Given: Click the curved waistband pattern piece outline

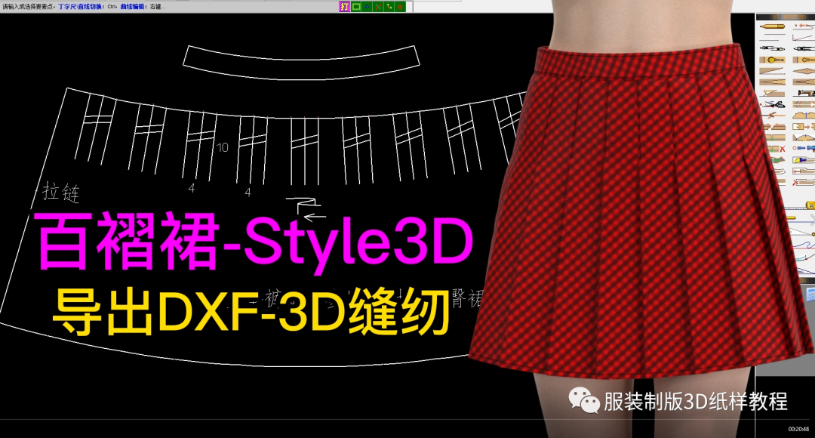Looking at the screenshot, I should tap(301, 63).
